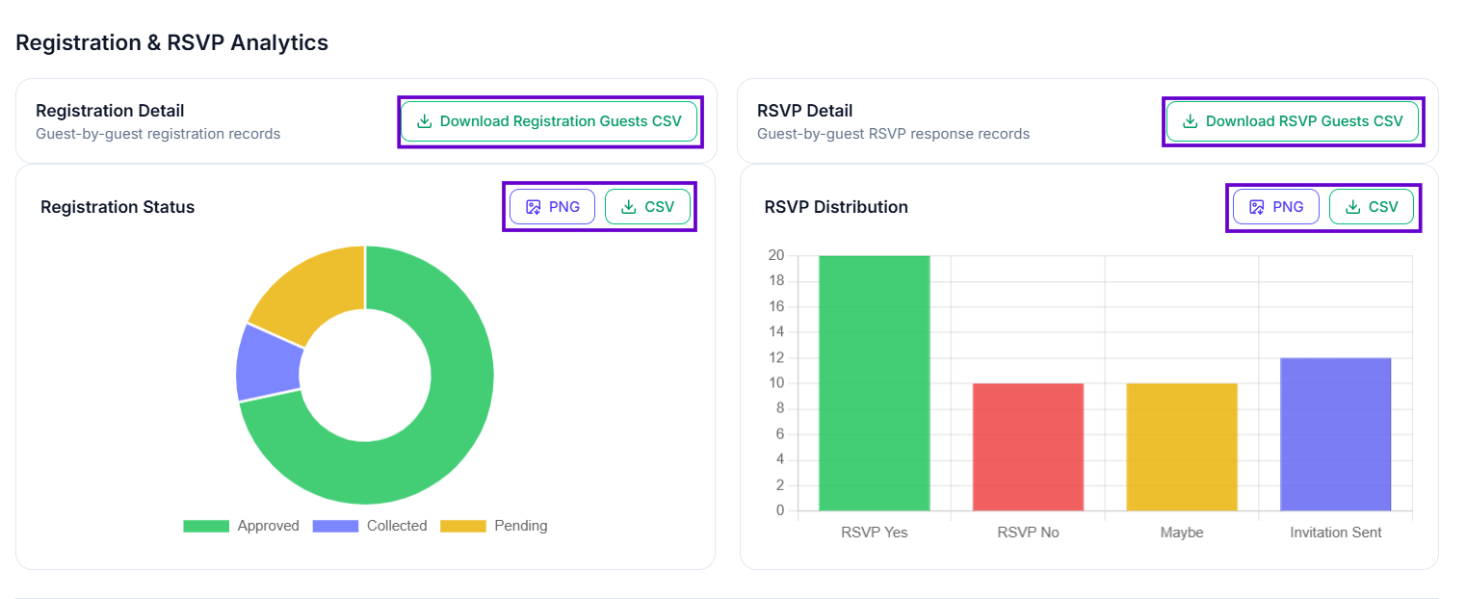The width and height of the screenshot is (1466, 599).
Task: Click image icon on Registration Status PNG button
Action: [x=533, y=207]
